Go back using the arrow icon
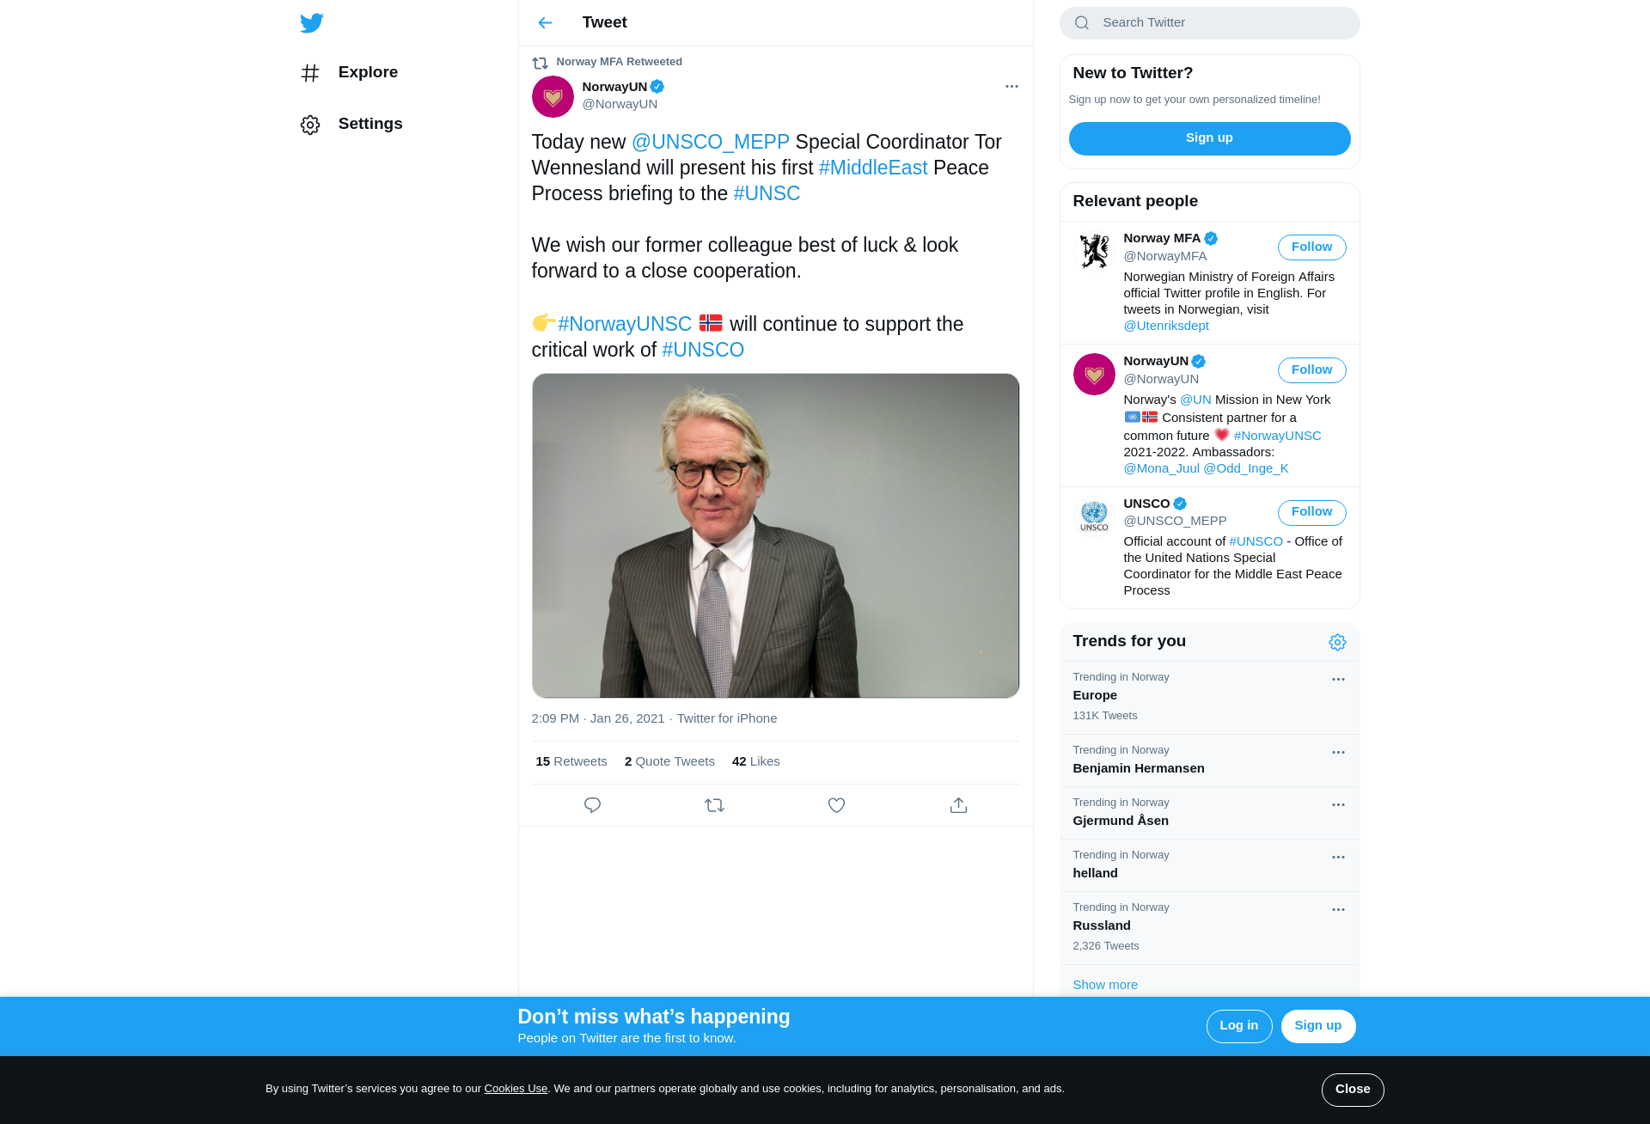 click(545, 23)
